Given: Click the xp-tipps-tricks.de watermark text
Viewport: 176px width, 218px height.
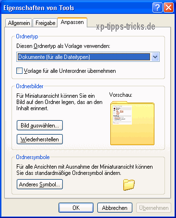Looking at the screenshot, I should coord(126,26).
